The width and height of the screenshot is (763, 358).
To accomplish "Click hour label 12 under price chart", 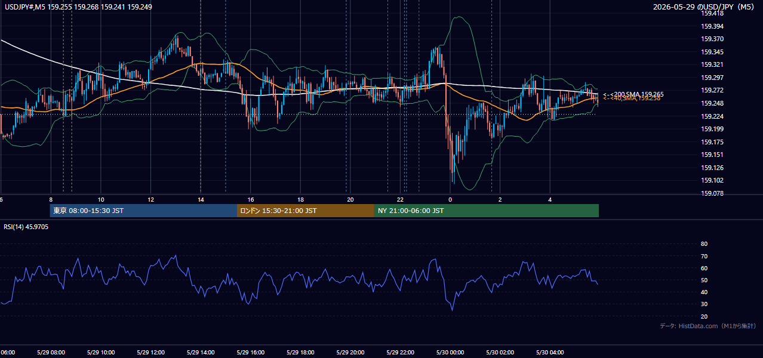I will coord(151,200).
